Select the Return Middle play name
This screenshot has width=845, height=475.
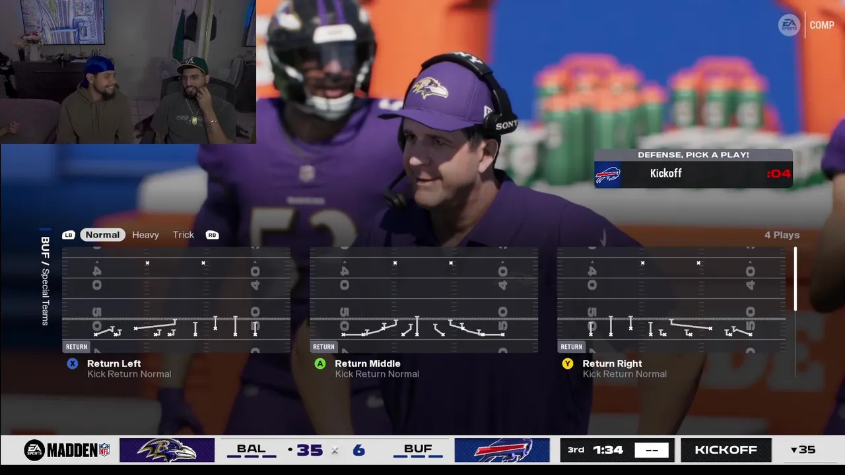tap(368, 364)
